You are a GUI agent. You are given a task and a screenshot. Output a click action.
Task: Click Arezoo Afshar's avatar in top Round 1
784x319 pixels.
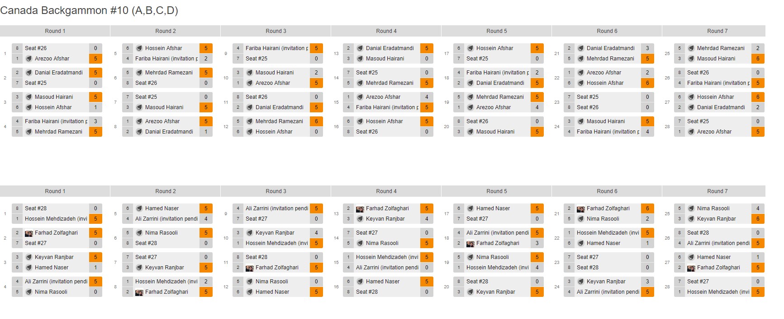coord(29,59)
